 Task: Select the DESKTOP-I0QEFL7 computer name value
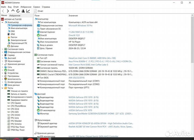click(x=77, y=39)
